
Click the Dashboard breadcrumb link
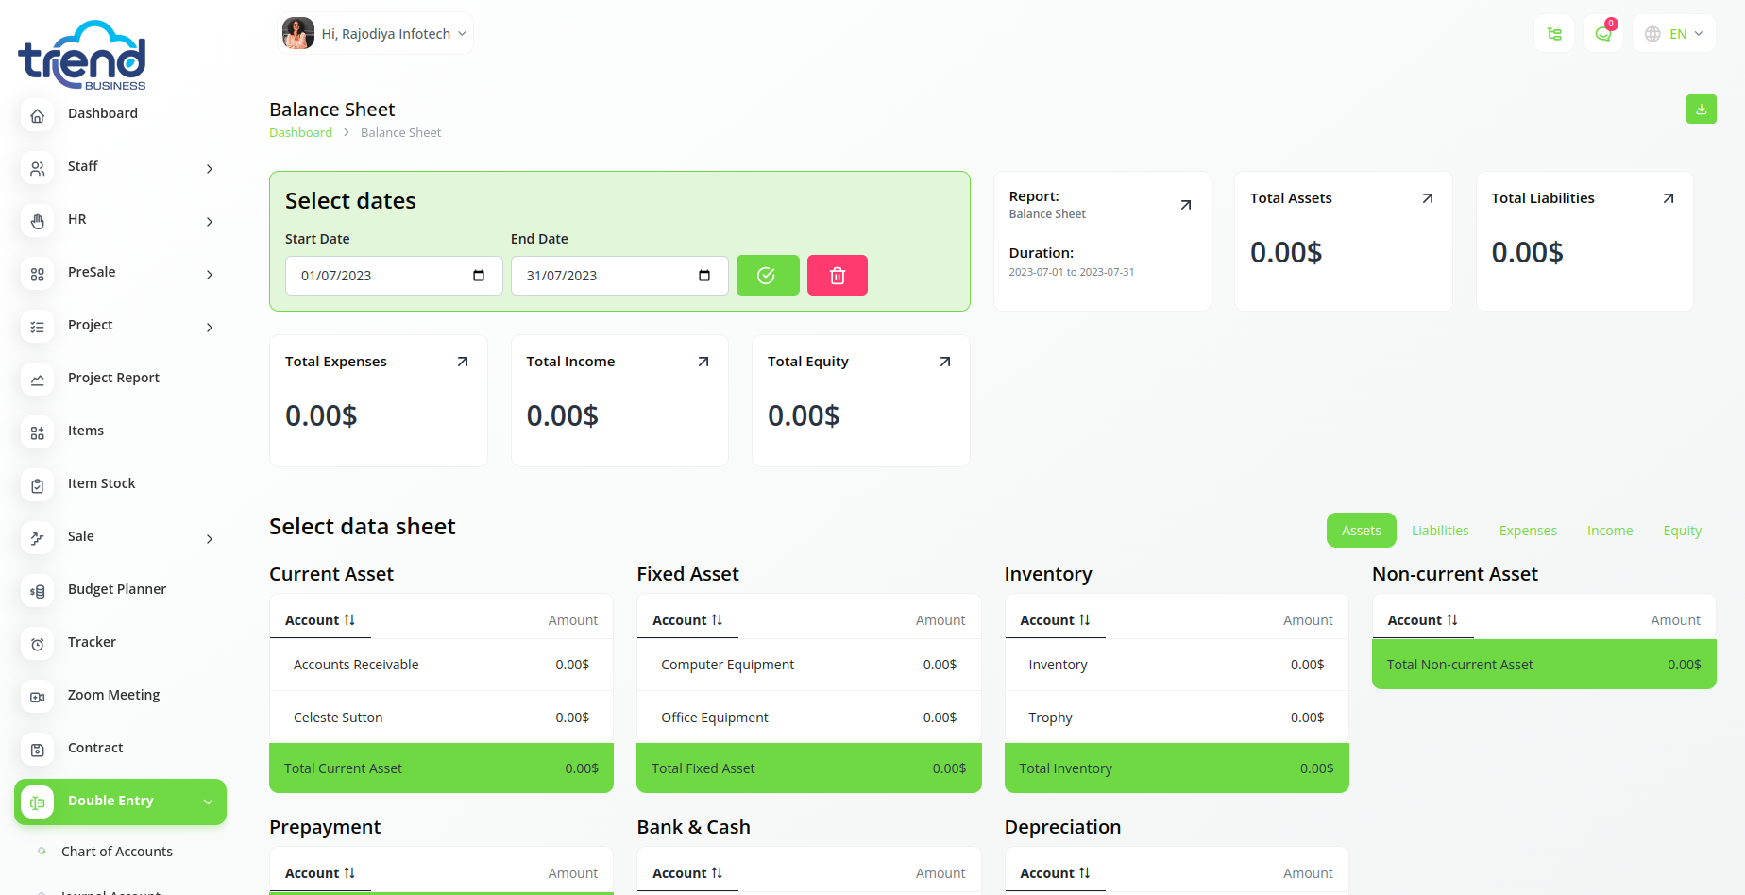300,133
